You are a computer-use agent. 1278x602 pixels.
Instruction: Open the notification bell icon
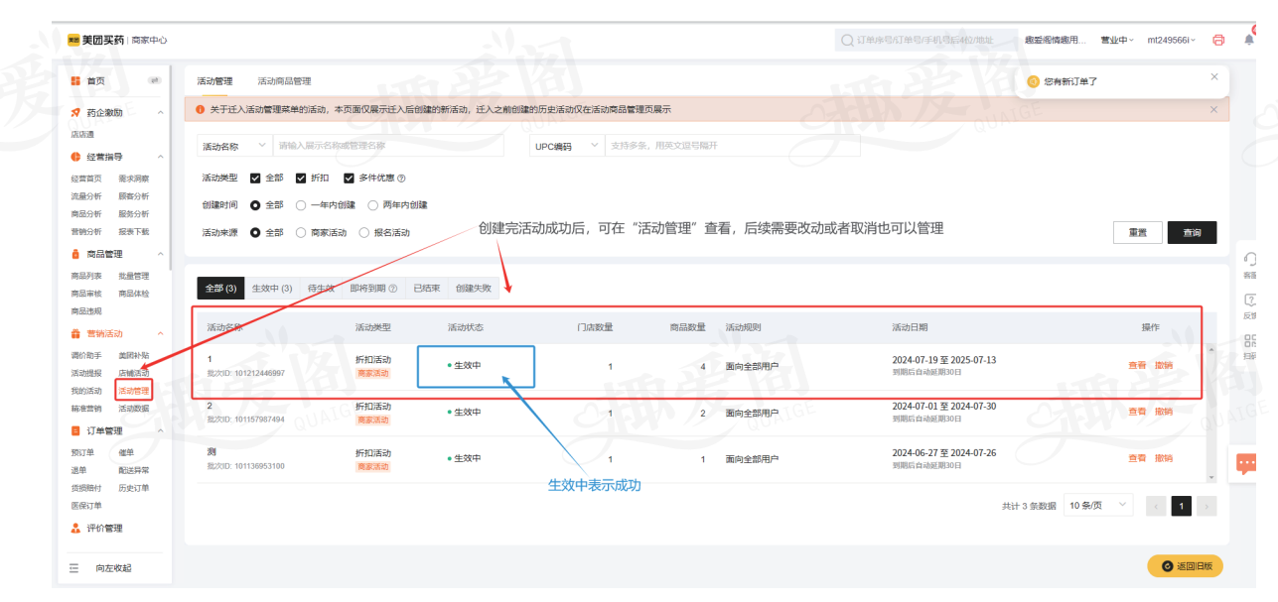coord(1249,40)
